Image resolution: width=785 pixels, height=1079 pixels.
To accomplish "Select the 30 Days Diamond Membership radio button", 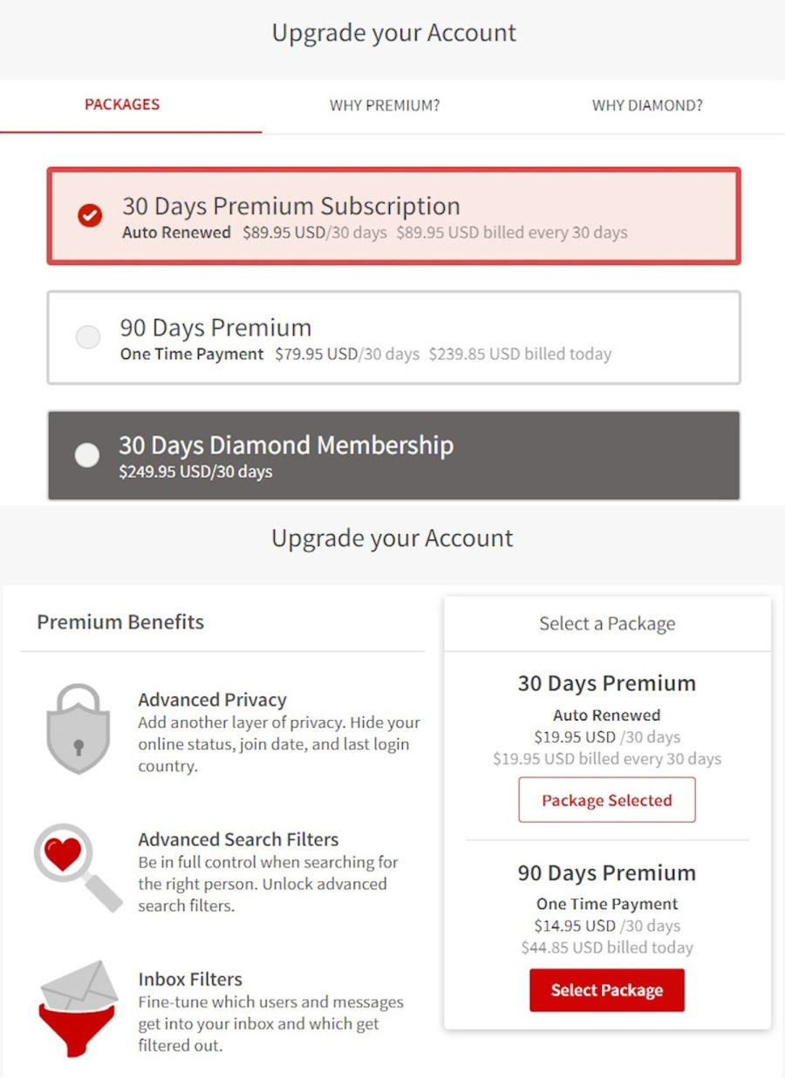I will coord(87,455).
